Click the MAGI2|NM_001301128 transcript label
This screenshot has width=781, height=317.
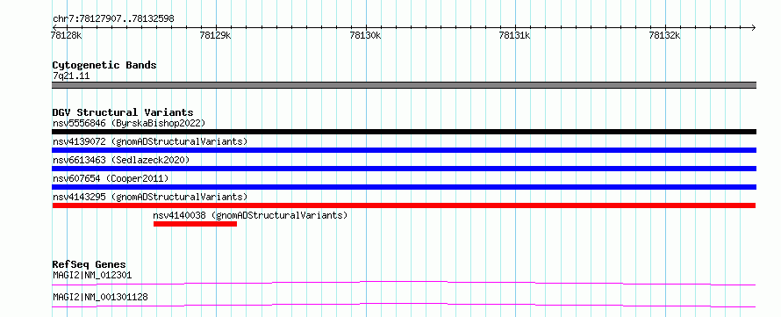tap(100, 298)
